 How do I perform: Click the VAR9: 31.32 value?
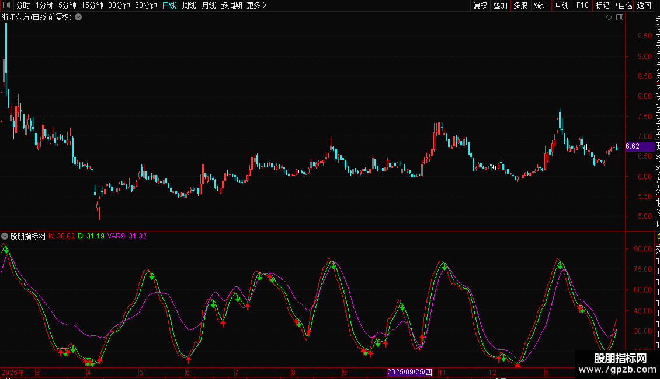[x=127, y=236]
